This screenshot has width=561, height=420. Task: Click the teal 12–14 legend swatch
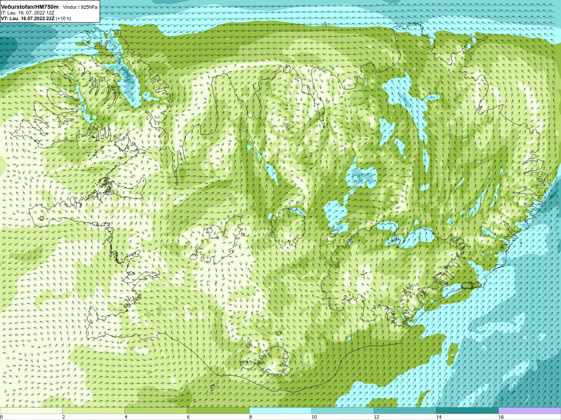(x=405, y=411)
